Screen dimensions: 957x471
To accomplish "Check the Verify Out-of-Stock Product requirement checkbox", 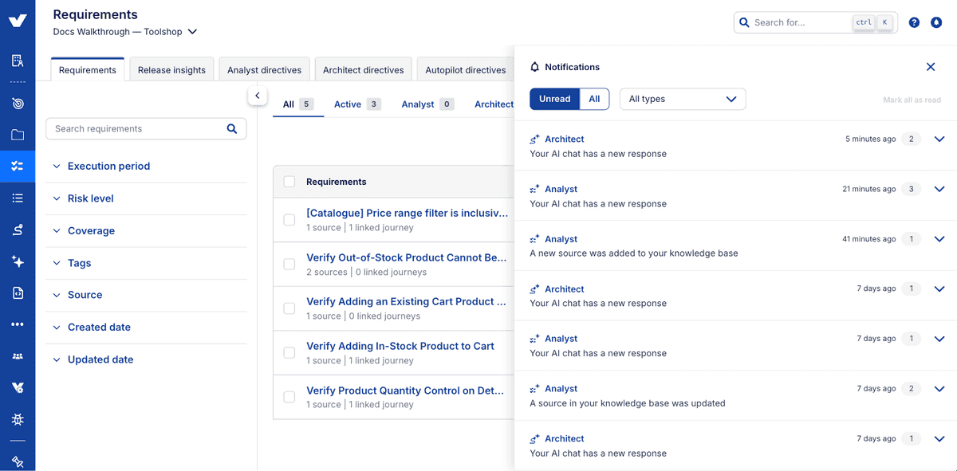I will [x=289, y=265].
